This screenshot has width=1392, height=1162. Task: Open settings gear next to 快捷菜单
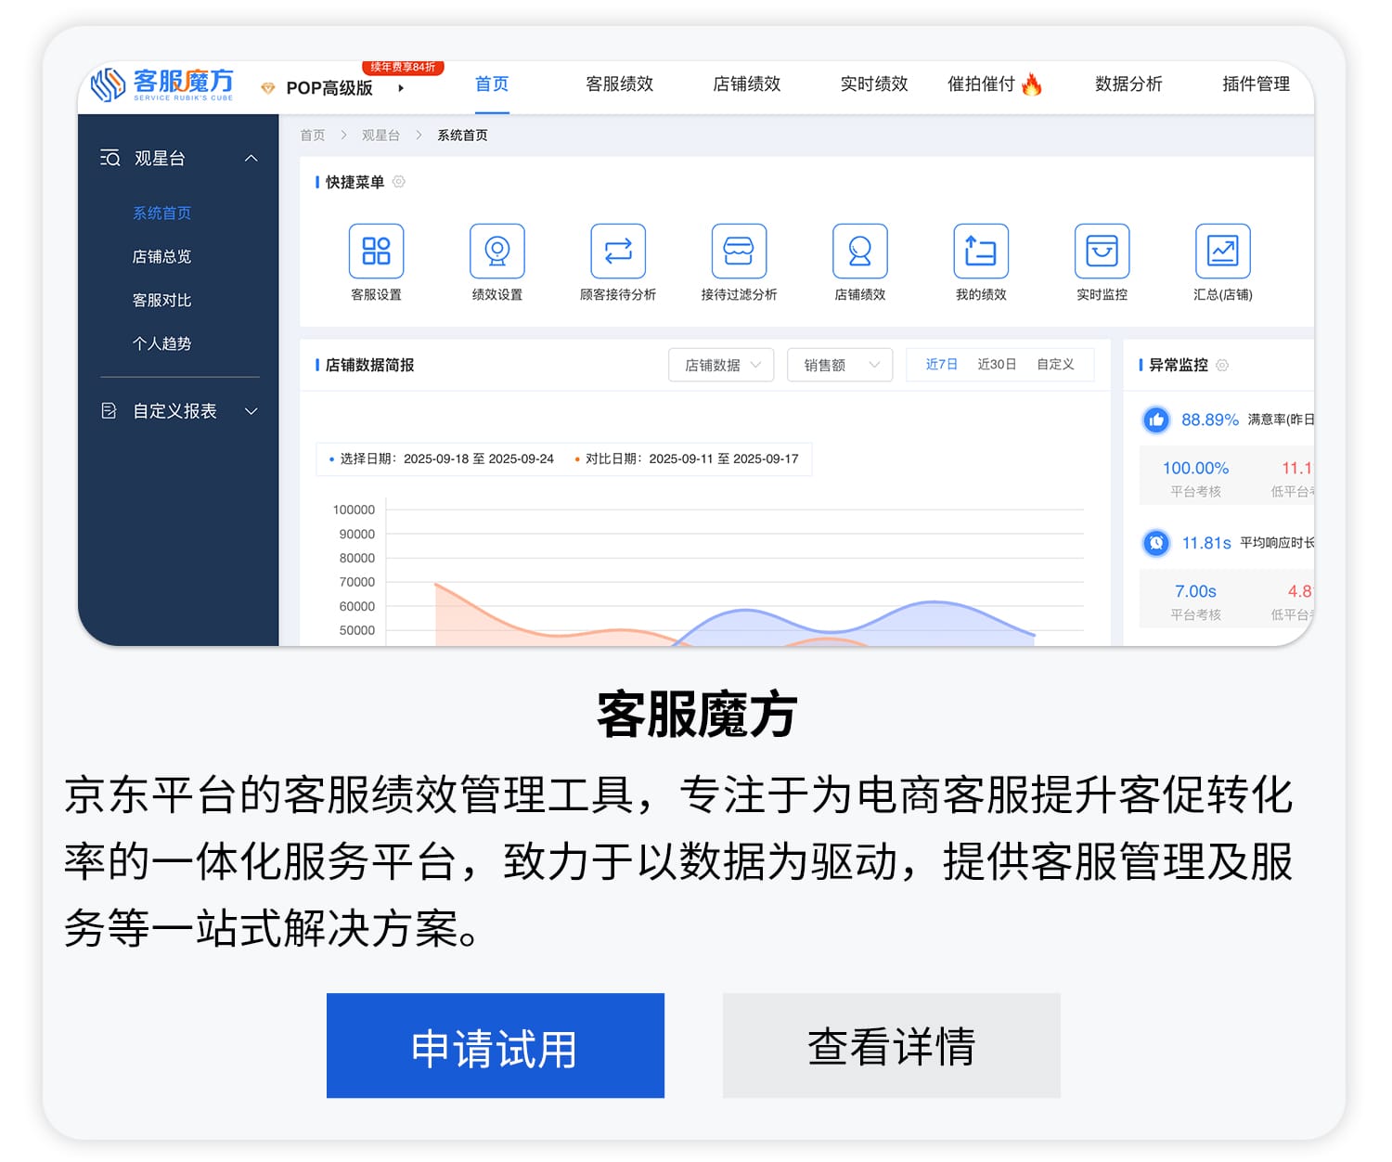(399, 182)
